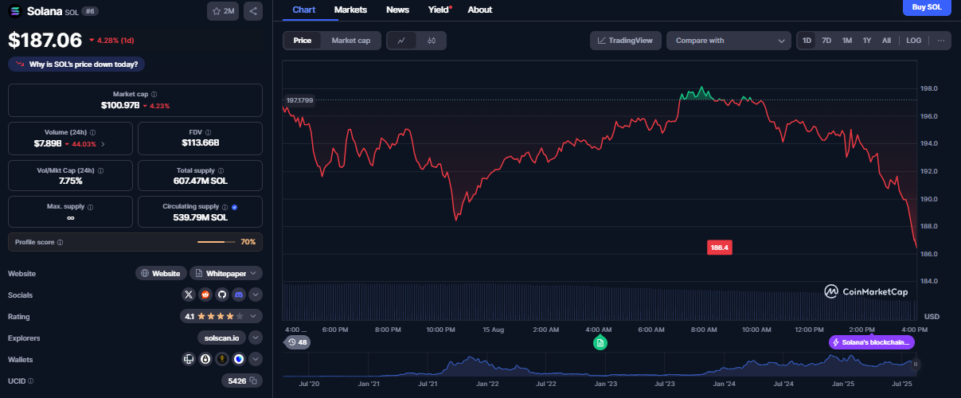
Task: Click the gold-colored wallet icon
Action: [x=222, y=359]
